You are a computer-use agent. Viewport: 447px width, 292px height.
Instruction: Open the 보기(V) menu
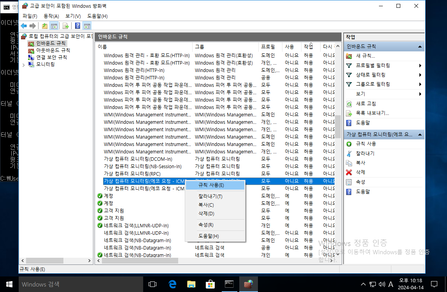coord(73,16)
